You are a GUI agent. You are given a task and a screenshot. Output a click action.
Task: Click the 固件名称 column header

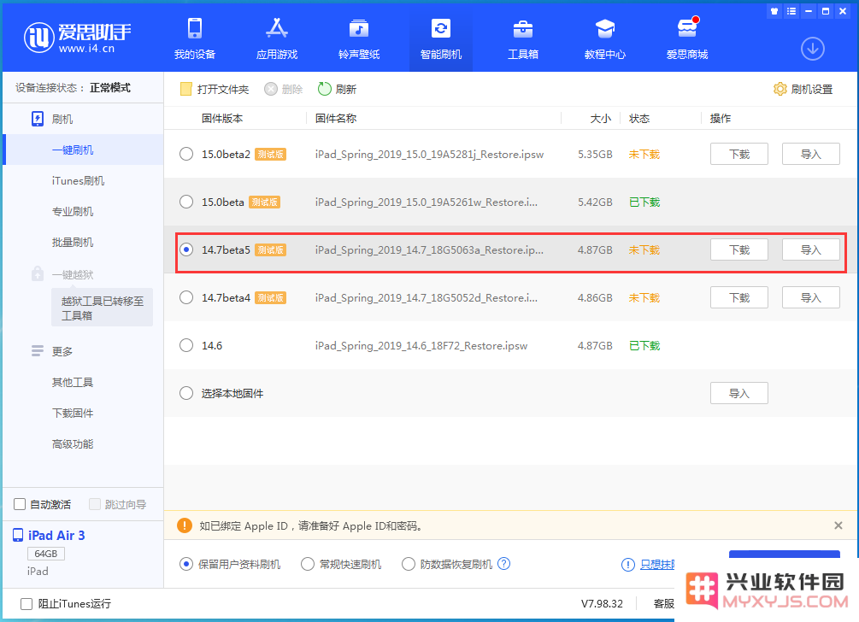coord(336,118)
